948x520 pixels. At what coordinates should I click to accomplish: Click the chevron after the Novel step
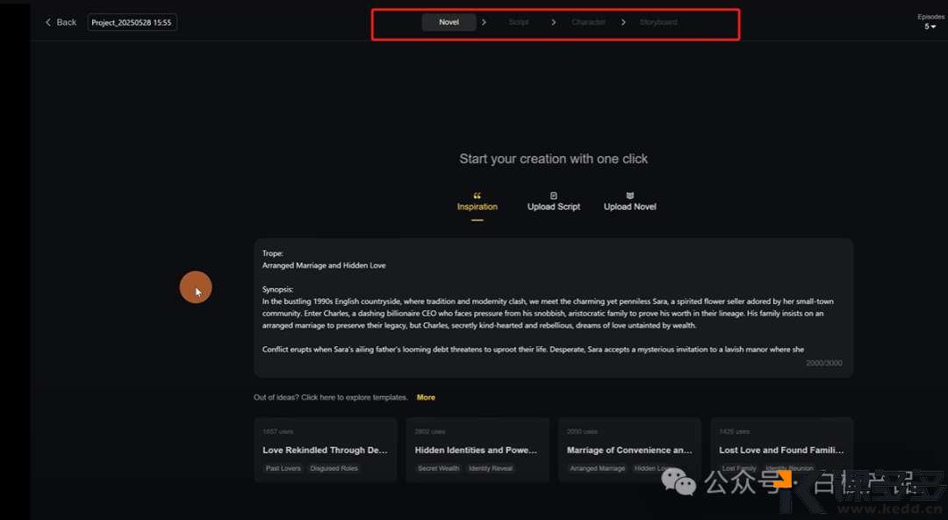point(485,22)
